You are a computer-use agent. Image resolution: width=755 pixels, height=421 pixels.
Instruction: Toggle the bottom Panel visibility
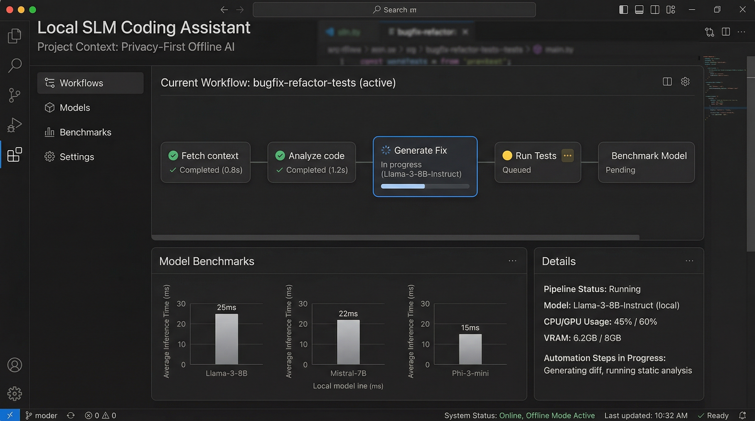coord(639,10)
